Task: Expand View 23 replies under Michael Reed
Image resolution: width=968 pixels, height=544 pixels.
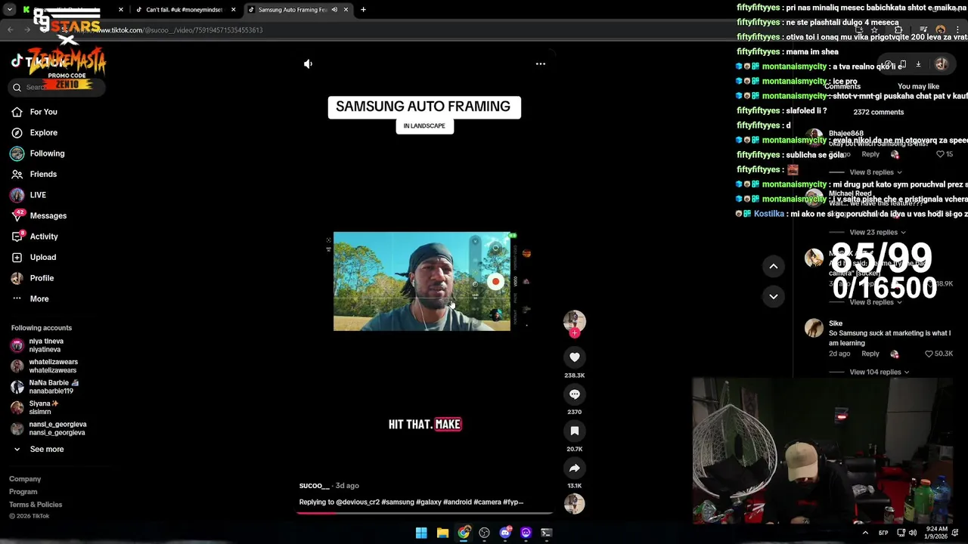Action: 877,233
